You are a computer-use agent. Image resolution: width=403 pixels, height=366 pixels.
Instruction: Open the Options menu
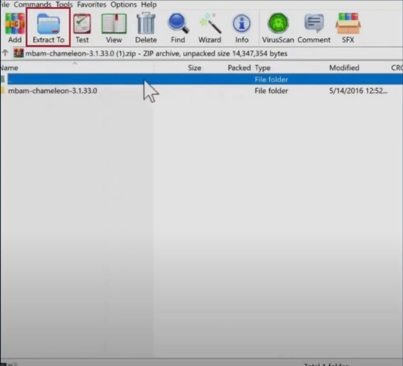coord(123,5)
